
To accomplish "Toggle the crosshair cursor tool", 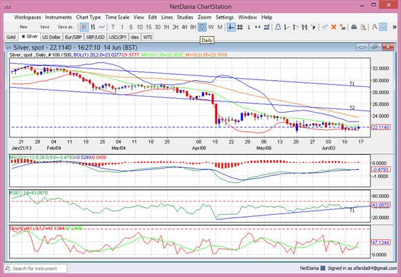I will coord(231,27).
